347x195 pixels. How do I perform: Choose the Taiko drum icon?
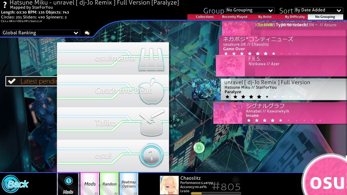coord(152,123)
